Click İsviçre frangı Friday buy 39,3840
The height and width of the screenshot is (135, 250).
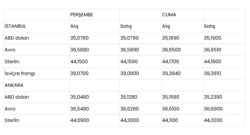point(171,73)
